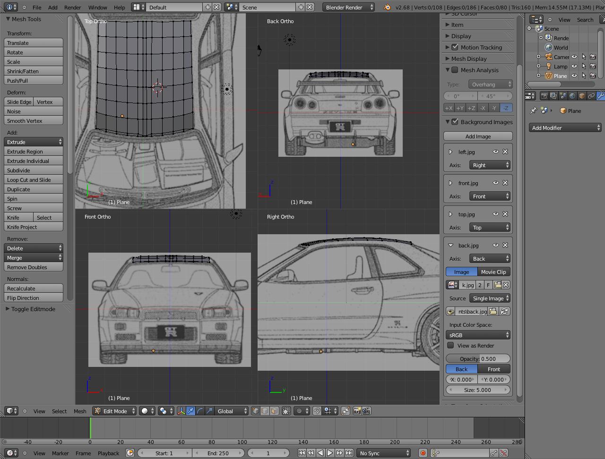This screenshot has width=605, height=459.
Task: Toggle the Motion Tracking checkbox
Action: [x=455, y=47]
